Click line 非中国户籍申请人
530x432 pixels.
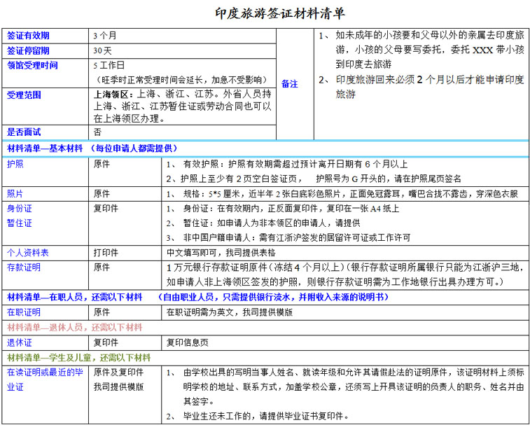288,238
